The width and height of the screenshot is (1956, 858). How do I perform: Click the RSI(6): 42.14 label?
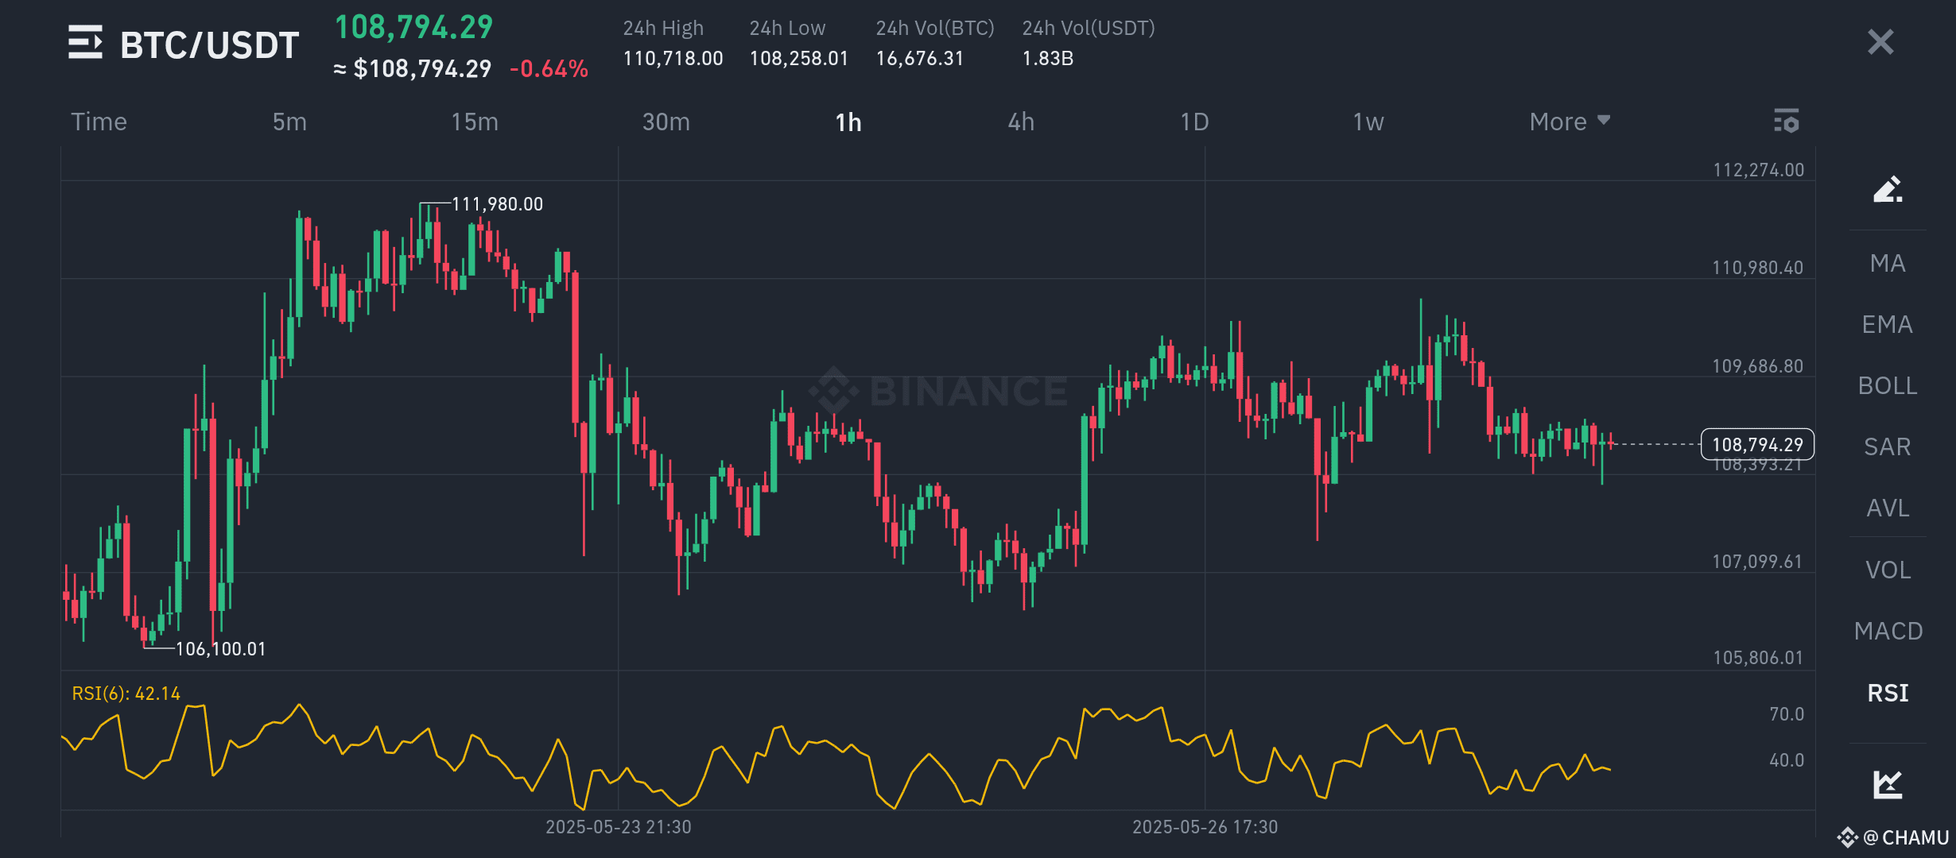(x=126, y=694)
